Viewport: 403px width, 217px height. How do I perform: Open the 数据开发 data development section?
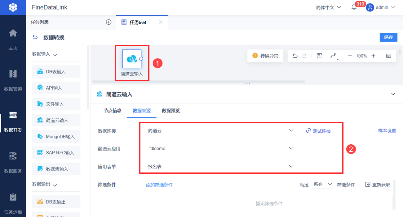(x=13, y=121)
